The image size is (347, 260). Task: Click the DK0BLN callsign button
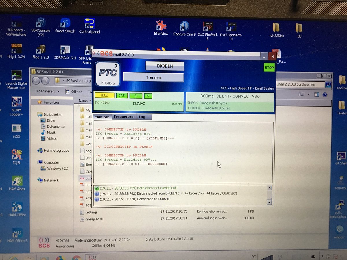[x=165, y=66]
